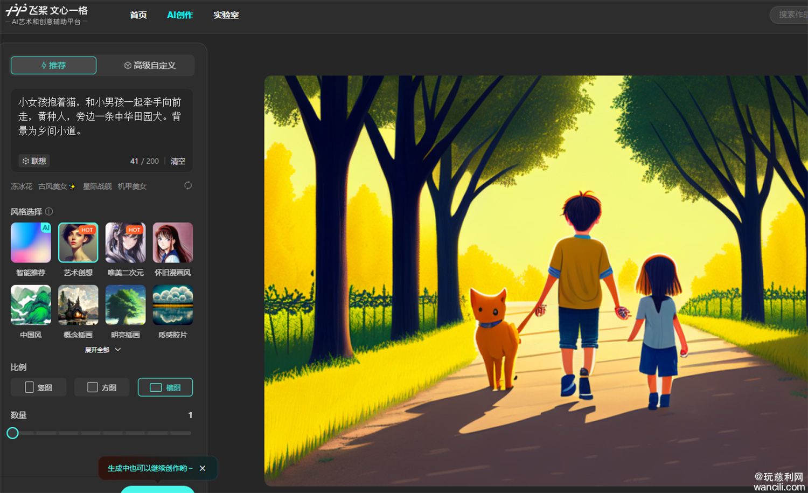Click the 飞桨 文心一格 logo
Screen dimensions: 808x493
tap(46, 15)
